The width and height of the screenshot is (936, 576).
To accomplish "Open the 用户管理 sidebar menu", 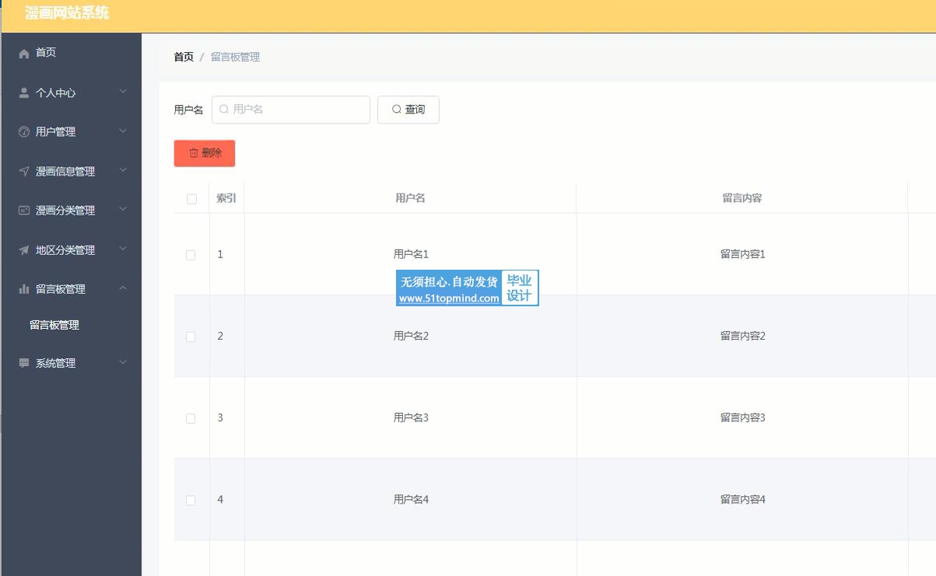I will (x=71, y=132).
